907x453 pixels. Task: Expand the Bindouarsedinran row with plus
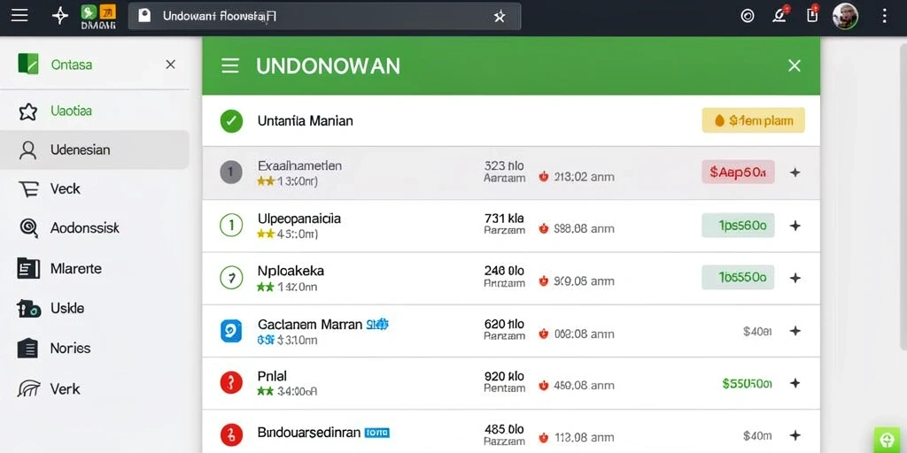(x=795, y=435)
